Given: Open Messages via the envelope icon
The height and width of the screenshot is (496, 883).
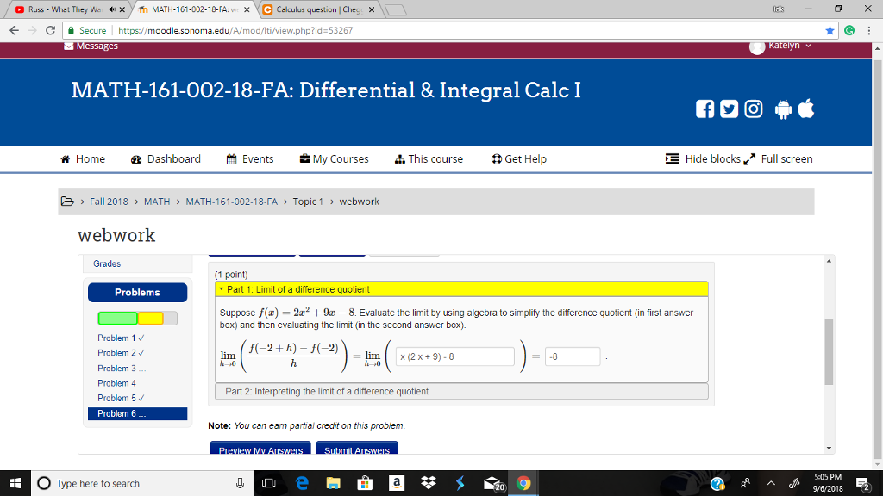Looking at the screenshot, I should 69,46.
